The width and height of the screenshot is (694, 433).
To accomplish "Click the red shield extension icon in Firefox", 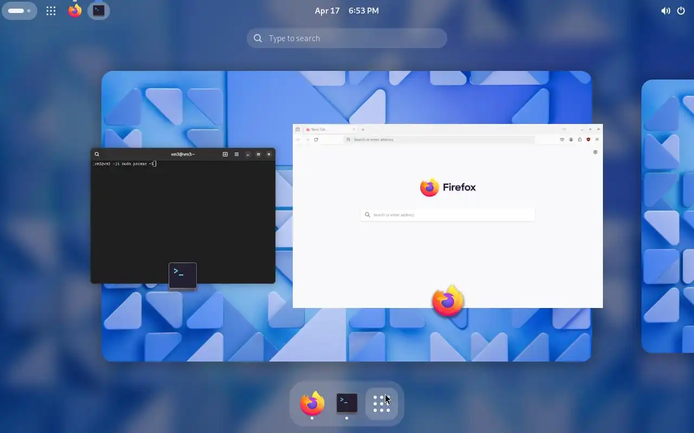I will [x=588, y=140].
